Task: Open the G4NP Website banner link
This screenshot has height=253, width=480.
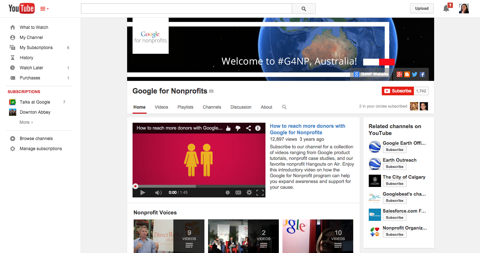Action: click(371, 74)
